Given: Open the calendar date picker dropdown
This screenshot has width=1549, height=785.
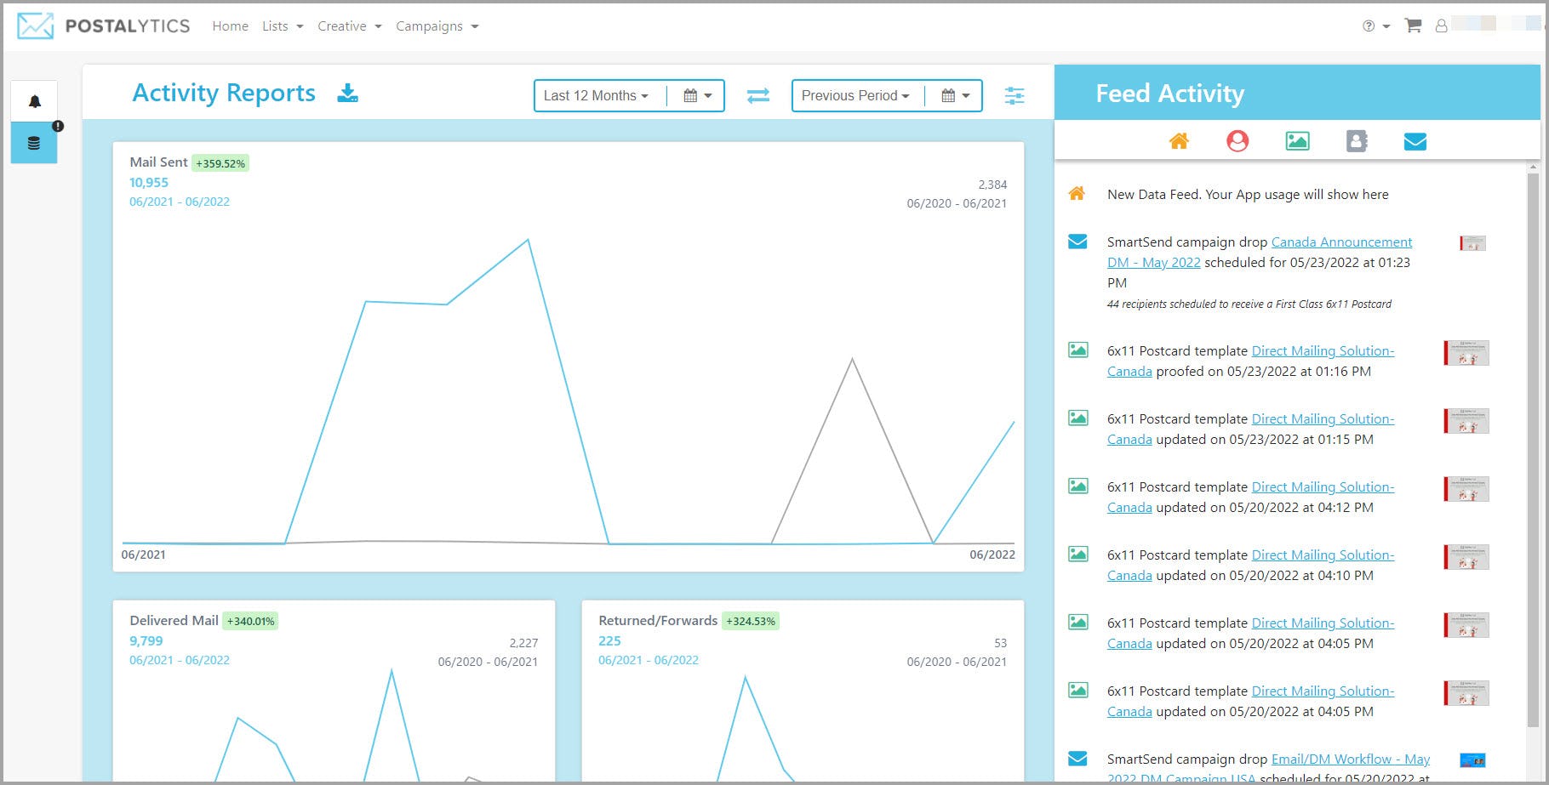Looking at the screenshot, I should coord(698,96).
